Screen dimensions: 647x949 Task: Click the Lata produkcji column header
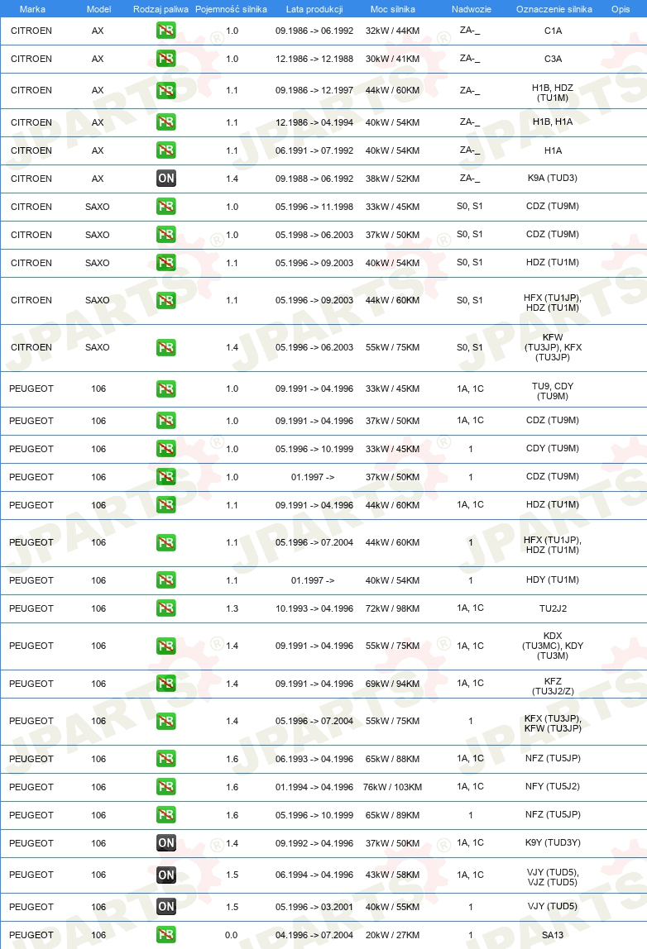point(314,9)
